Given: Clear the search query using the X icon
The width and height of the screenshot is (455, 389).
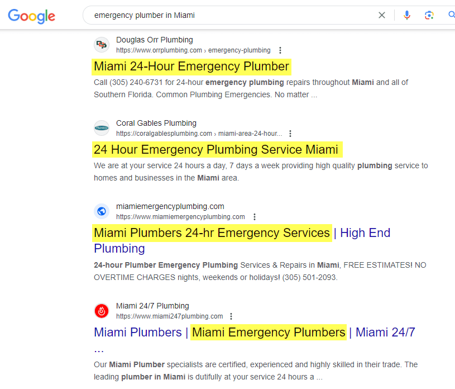Looking at the screenshot, I should pyautogui.click(x=381, y=15).
